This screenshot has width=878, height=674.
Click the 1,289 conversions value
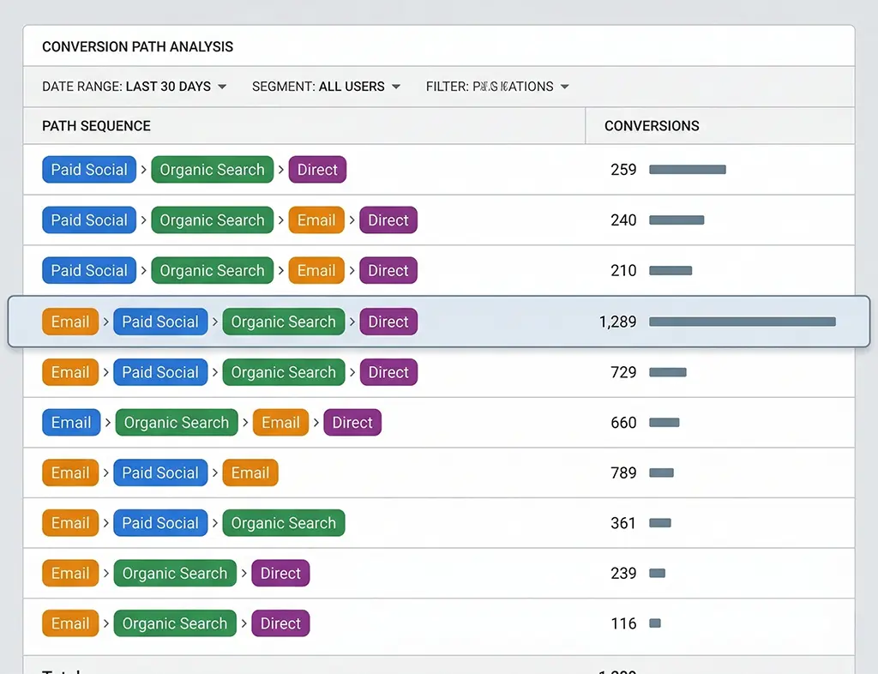[617, 322]
